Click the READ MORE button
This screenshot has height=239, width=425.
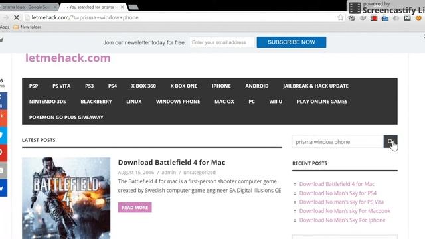click(135, 208)
